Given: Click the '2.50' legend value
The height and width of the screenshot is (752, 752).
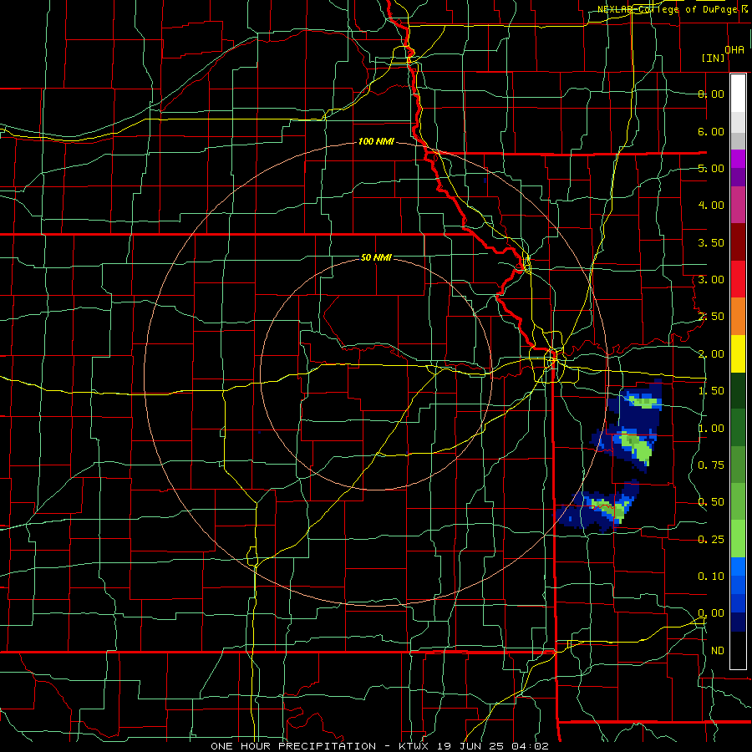Looking at the screenshot, I should pos(711,317).
